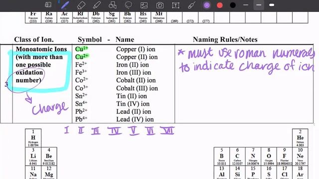Screen dimensions: 319x179
Task: Click the Carbon (C) element cell
Action: click(x=237, y=156)
